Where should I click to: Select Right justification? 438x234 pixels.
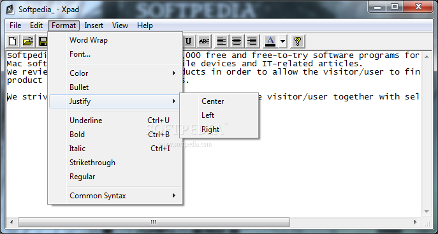[x=219, y=129]
